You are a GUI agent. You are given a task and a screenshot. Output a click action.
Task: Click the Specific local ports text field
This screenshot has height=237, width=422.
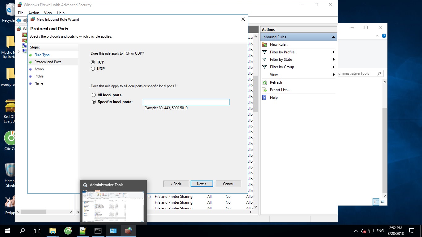pyautogui.click(x=186, y=102)
